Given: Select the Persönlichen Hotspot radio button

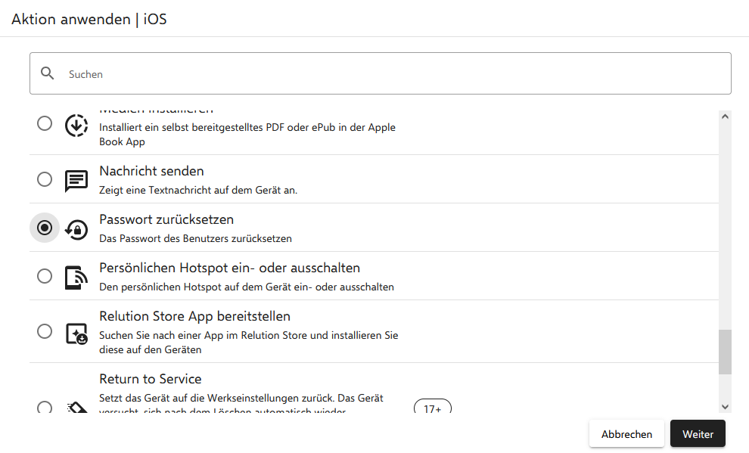Looking at the screenshot, I should click(x=45, y=276).
